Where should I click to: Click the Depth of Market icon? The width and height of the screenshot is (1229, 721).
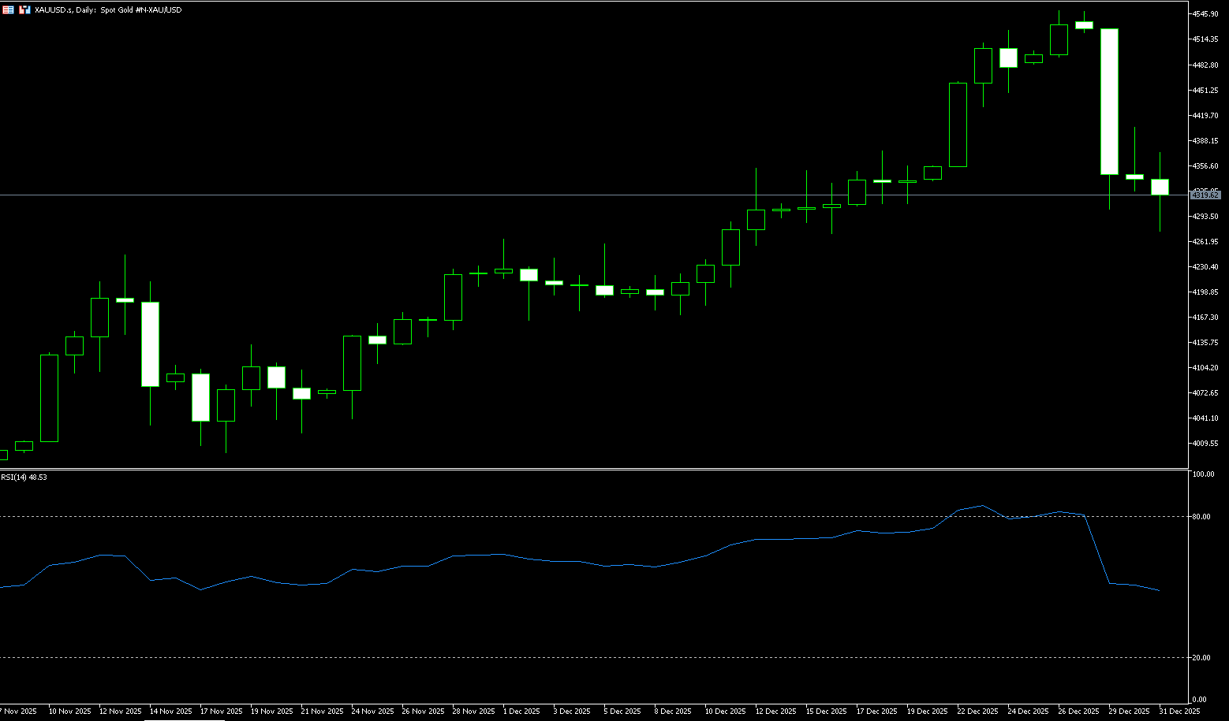tap(8, 9)
